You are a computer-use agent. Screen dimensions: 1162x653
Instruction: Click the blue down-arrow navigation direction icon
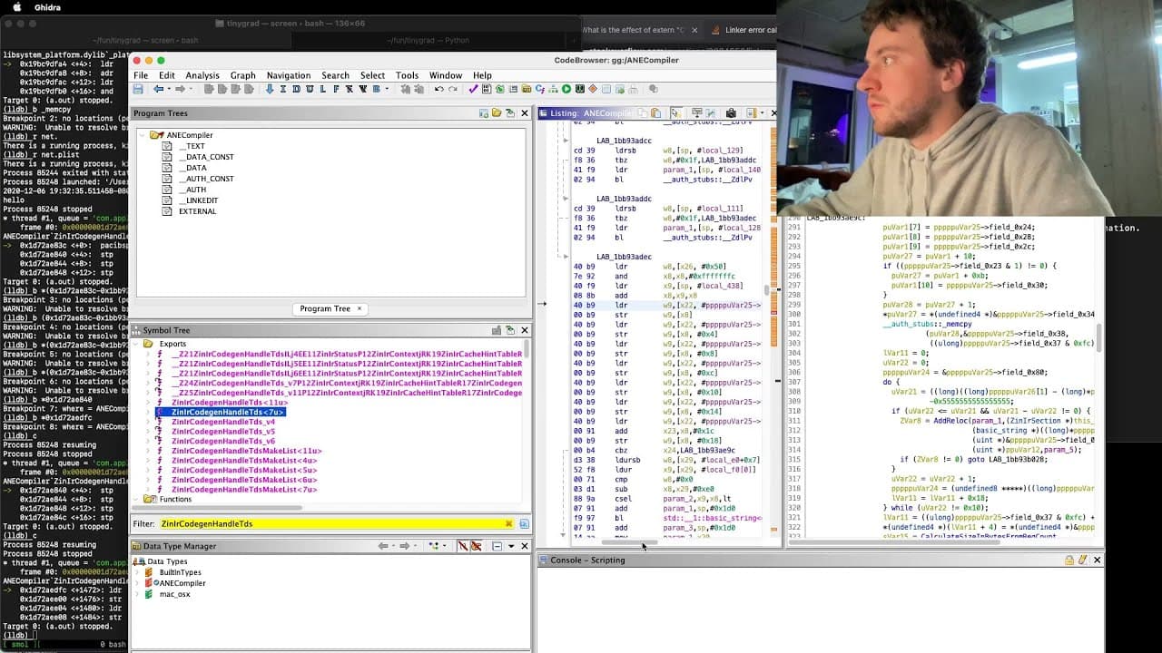269,89
